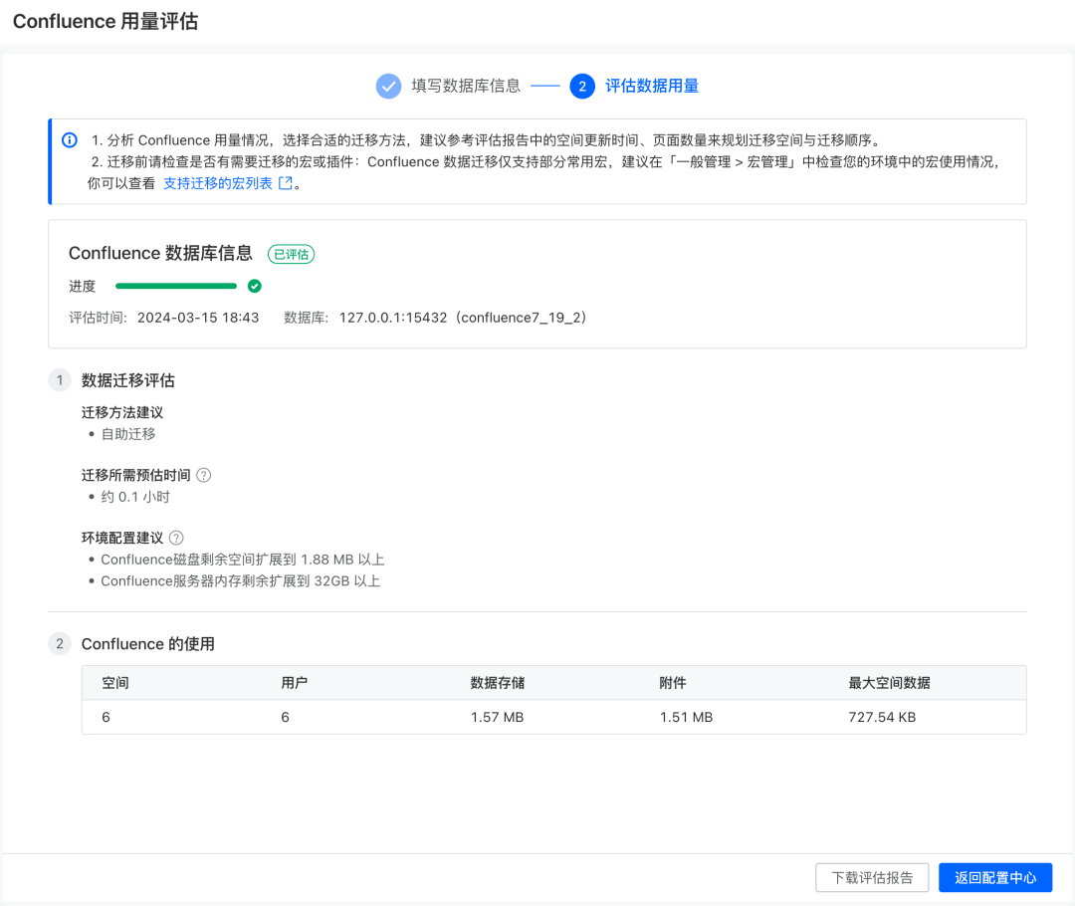This screenshot has height=906, width=1075.
Task: Click the 返回配置中心 button
Action: click(995, 877)
